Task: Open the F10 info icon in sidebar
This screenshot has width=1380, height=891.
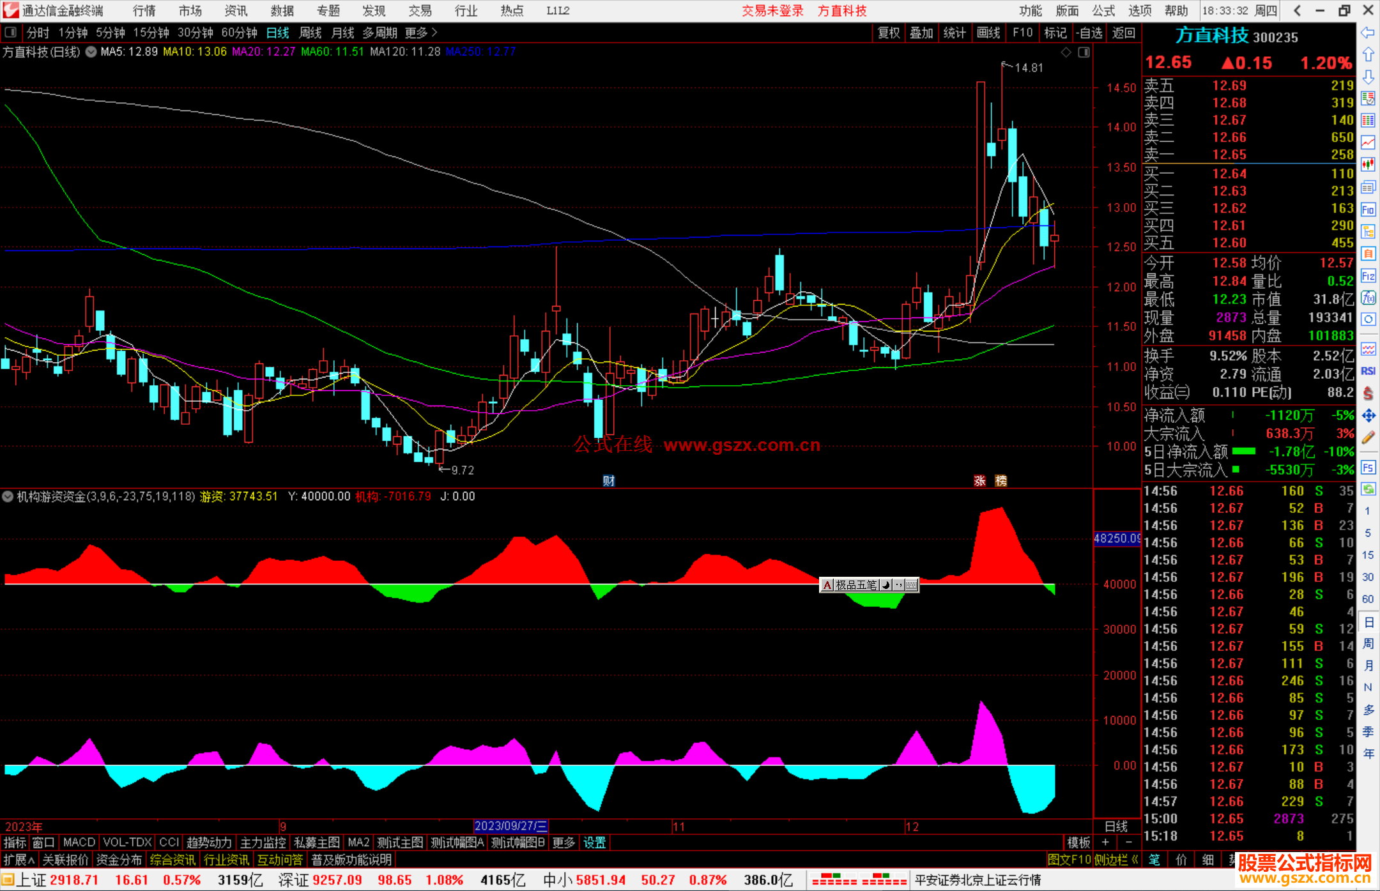Action: pyautogui.click(x=1367, y=209)
